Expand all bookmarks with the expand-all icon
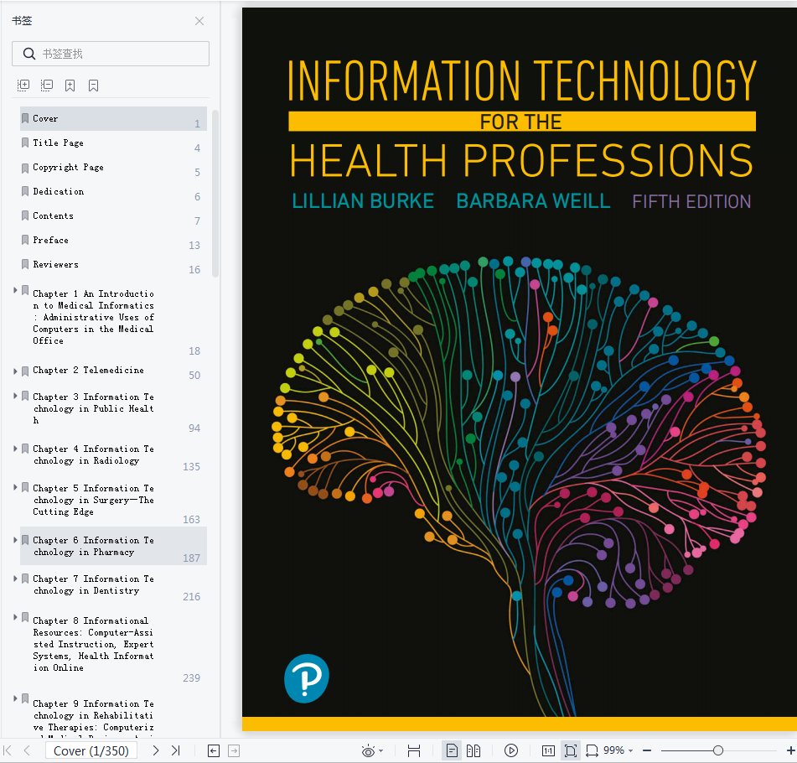The image size is (797, 763). (x=23, y=86)
